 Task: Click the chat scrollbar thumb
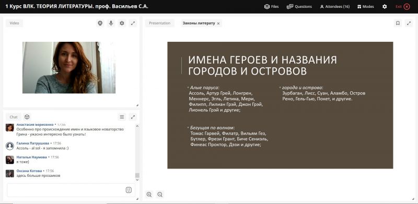pos(137,175)
